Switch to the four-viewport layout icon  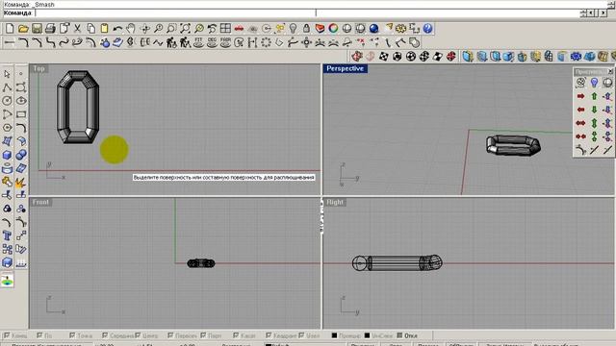pyautogui.click(x=225, y=28)
